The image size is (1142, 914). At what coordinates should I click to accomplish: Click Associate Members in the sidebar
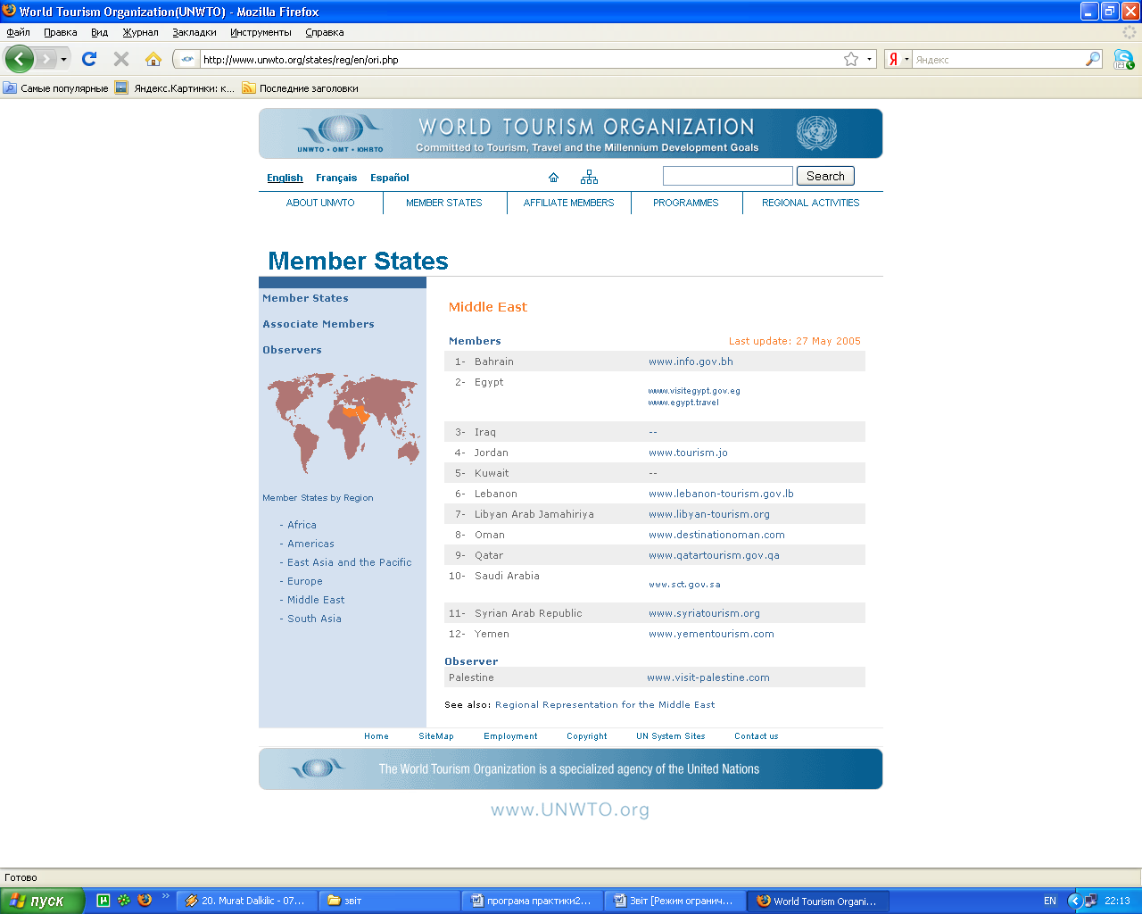coord(319,324)
